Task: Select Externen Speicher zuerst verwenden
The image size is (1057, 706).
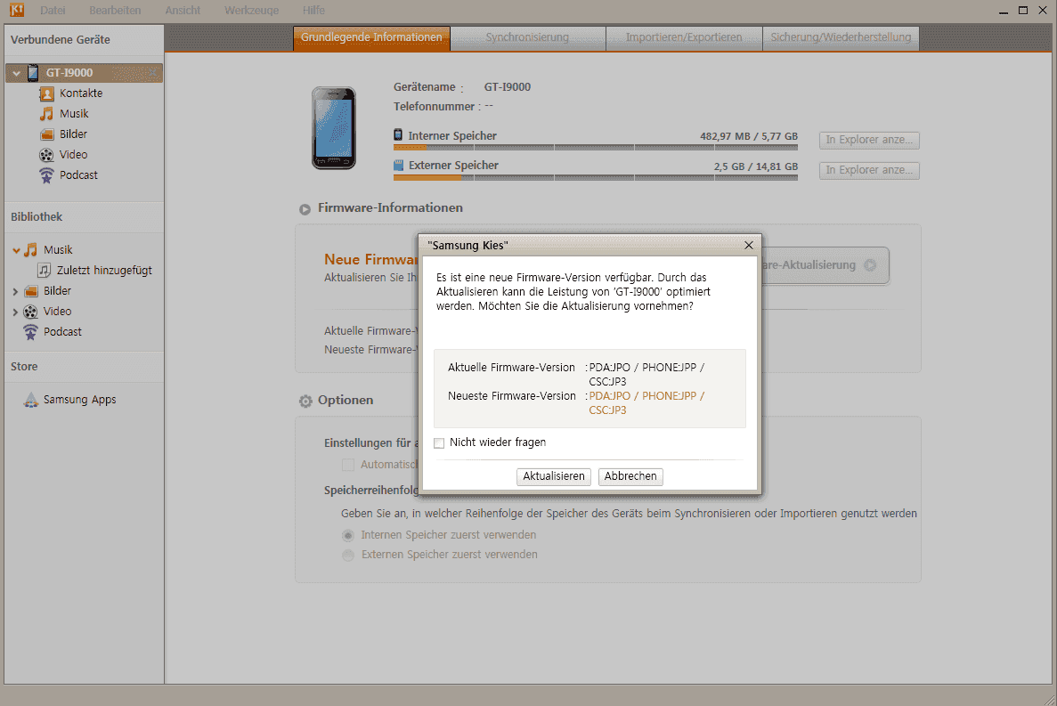Action: (x=348, y=556)
